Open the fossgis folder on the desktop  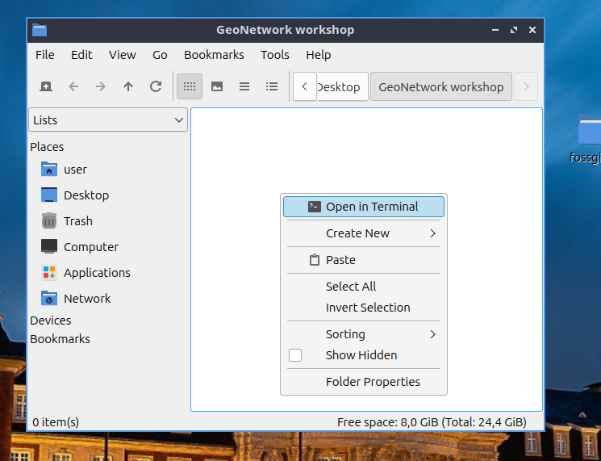(x=589, y=139)
